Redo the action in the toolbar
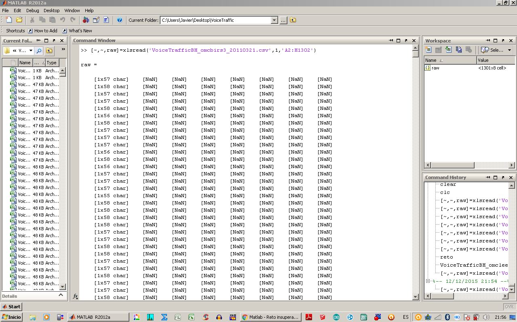517x322 pixels. click(x=73, y=20)
